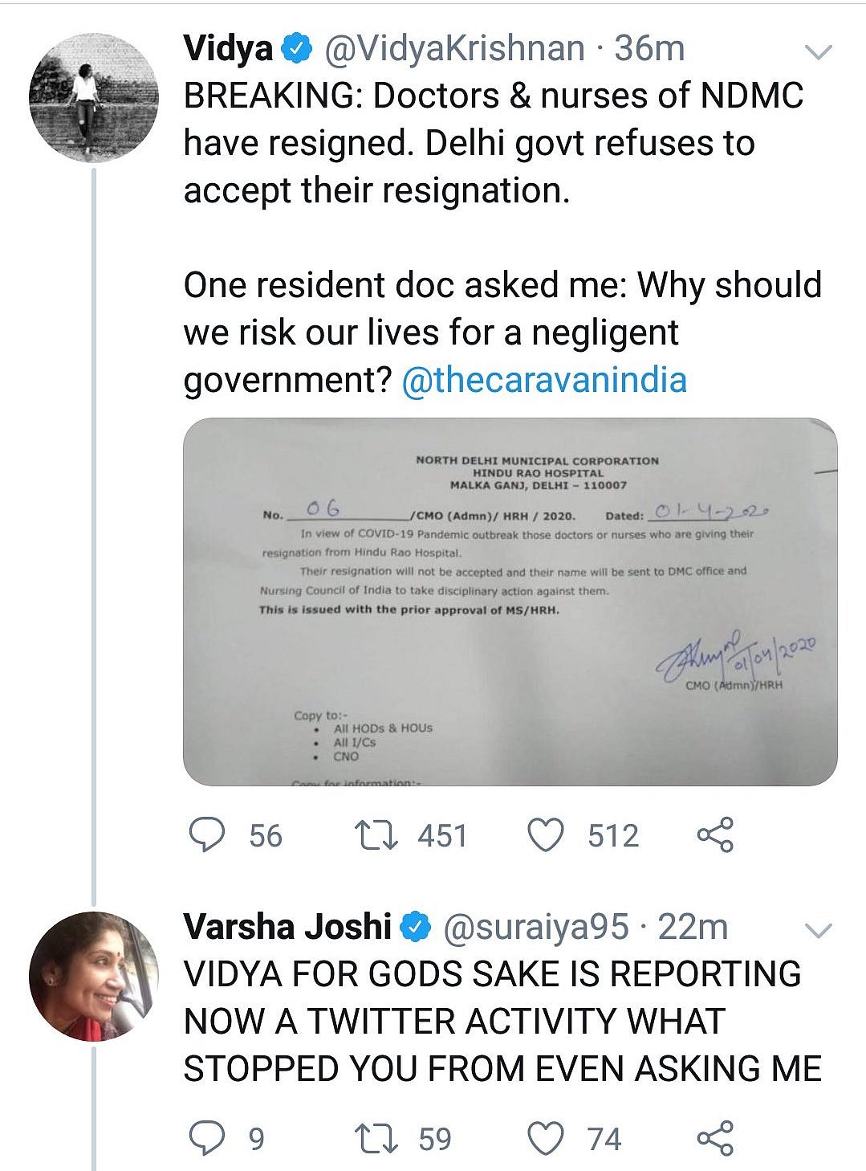Share Varsha Joshi's reply tweet
866x1171 pixels.
714,1138
